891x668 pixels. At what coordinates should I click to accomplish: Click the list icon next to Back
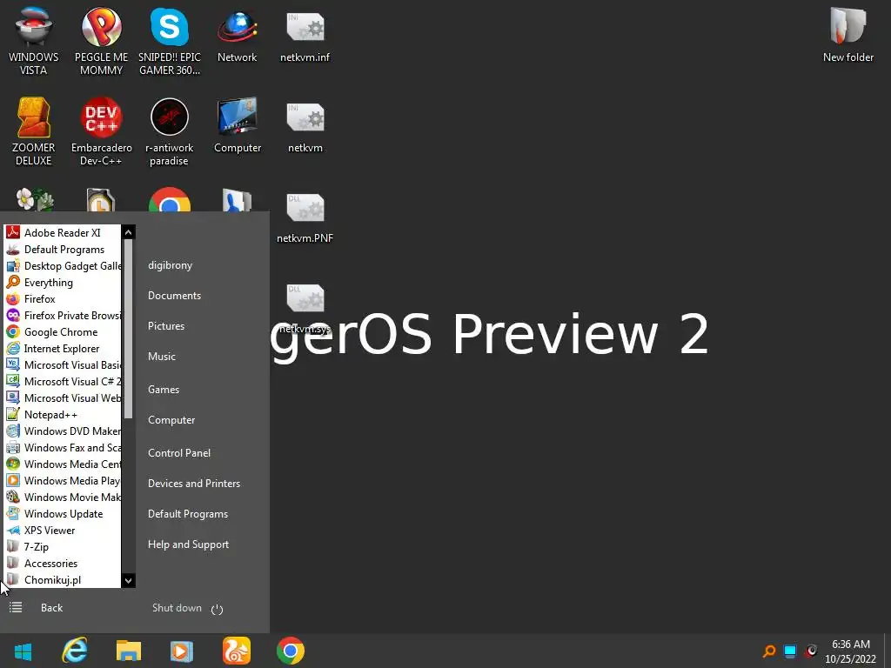click(16, 608)
